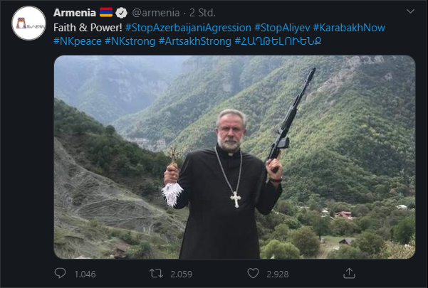
Task: Click the verified badge next to Armenia
Action: coord(122,13)
